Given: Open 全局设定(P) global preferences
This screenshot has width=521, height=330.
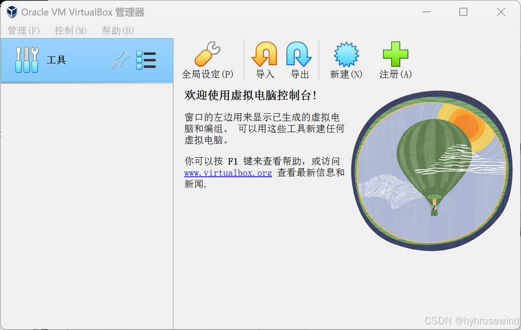Looking at the screenshot, I should (207, 60).
